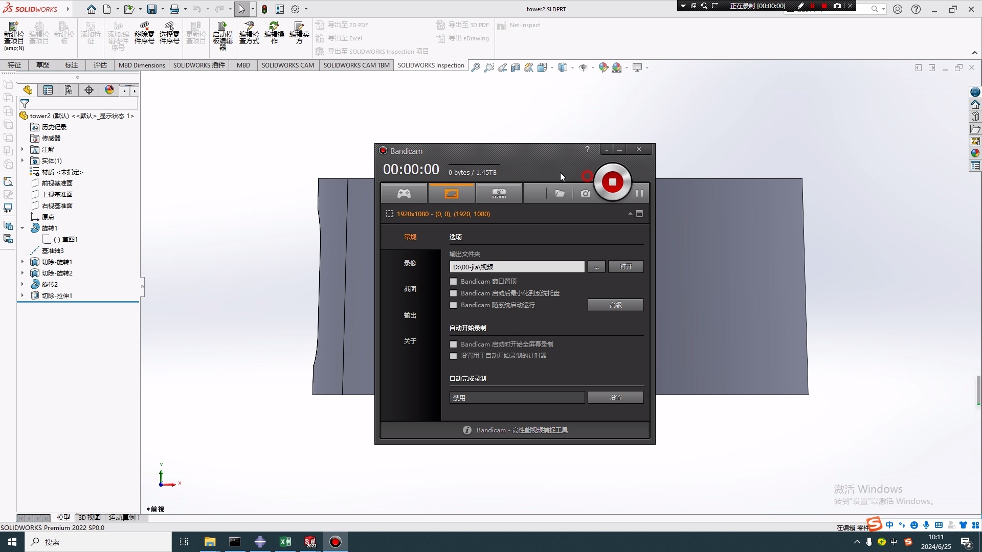Open the 禁用 dropdown under 自动完成录制
This screenshot has width=982, height=552.
tap(517, 397)
